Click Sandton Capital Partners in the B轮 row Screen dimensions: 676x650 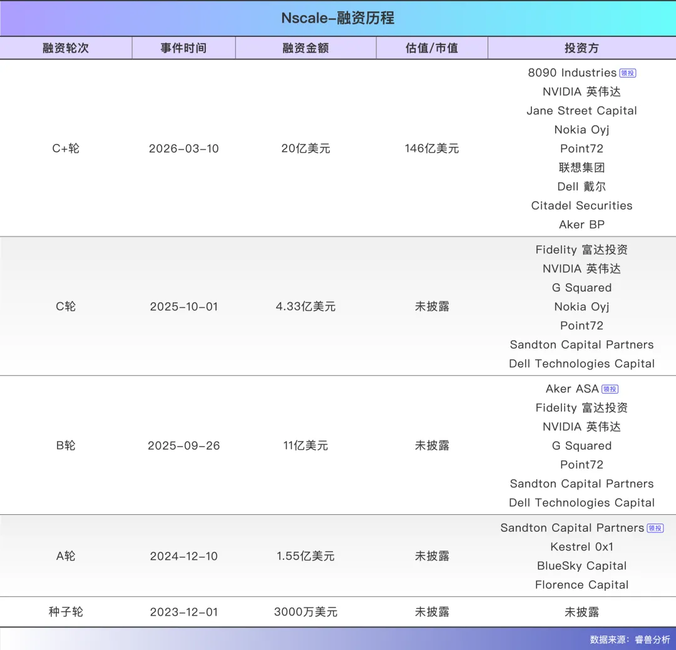tap(581, 484)
